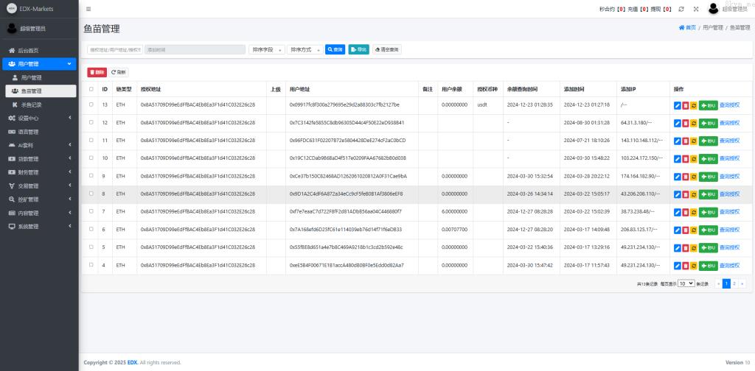
Task: Toggle the sidebar with the hamburger icon
Action: 88,9
